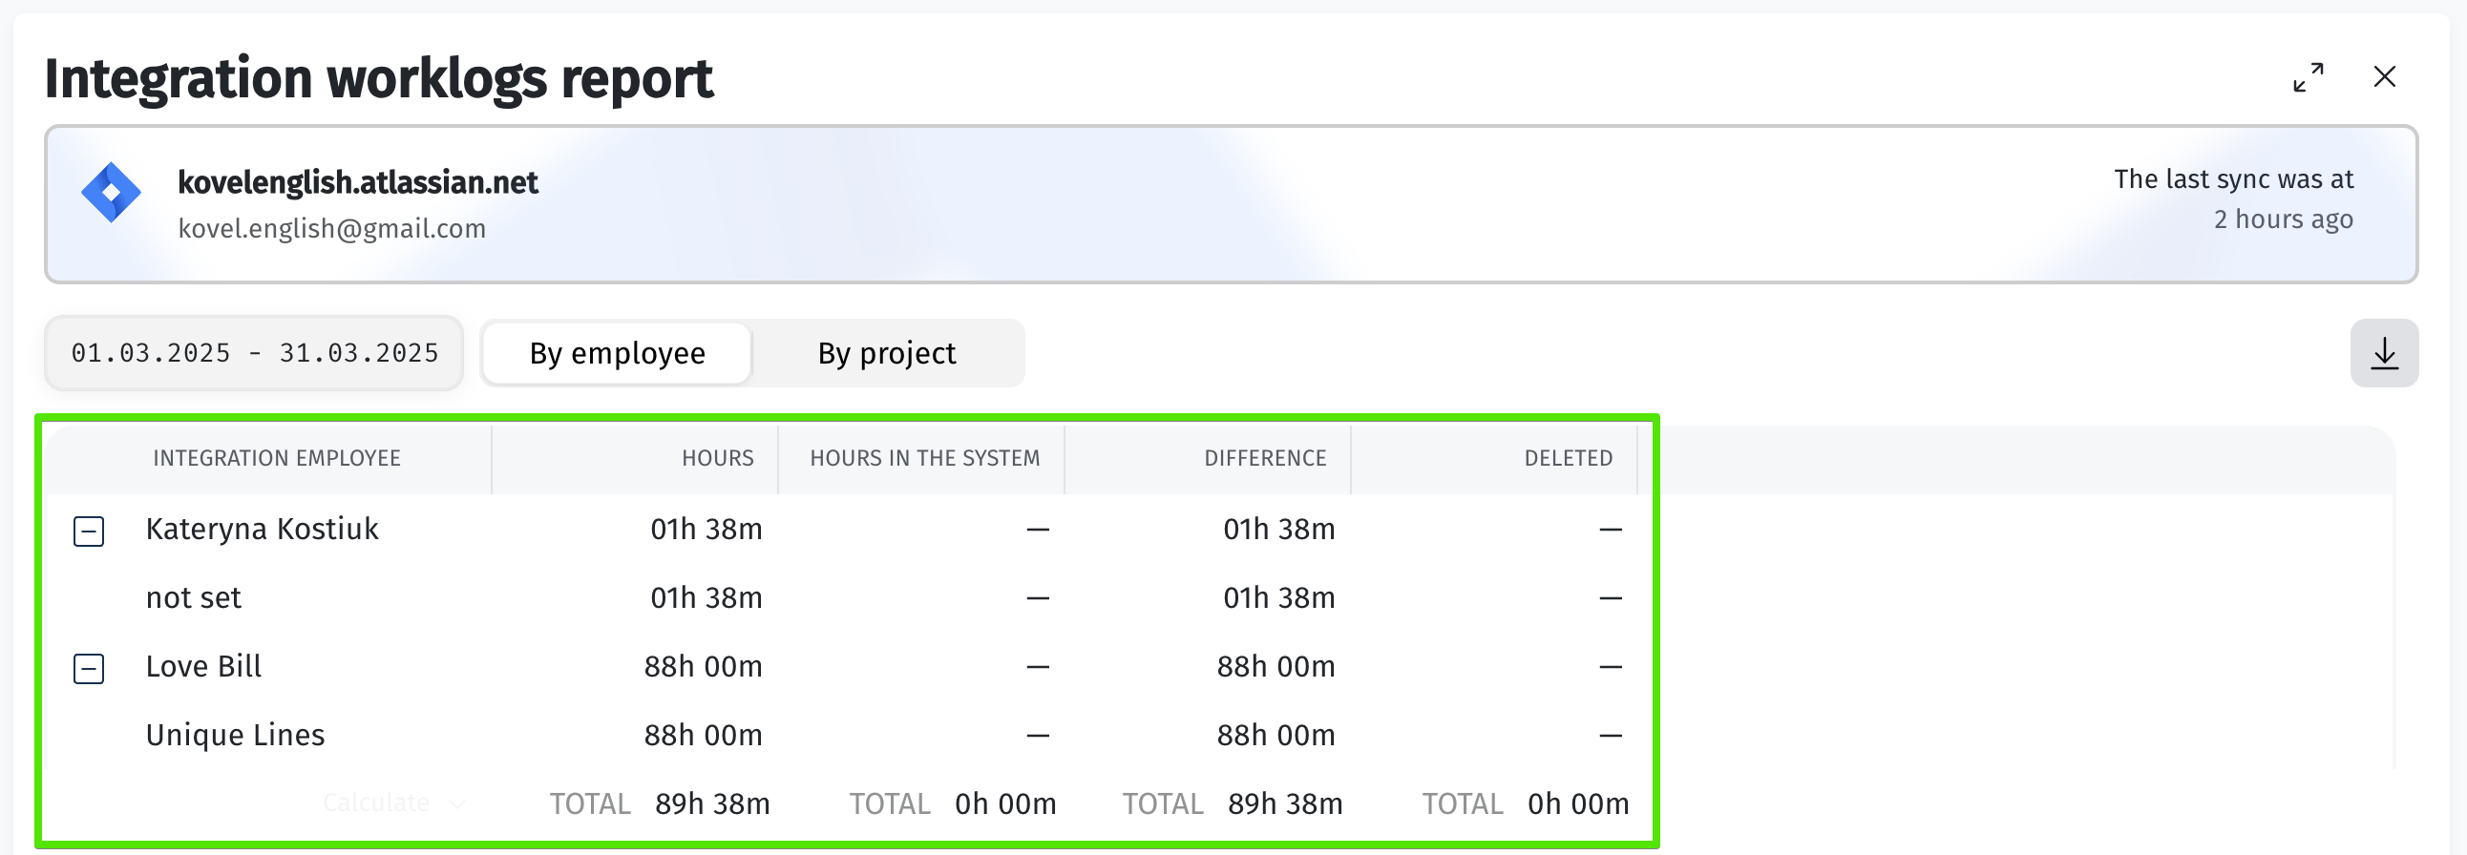This screenshot has height=855, width=2467.
Task: Click the Jira integration logo
Action: coord(111,193)
